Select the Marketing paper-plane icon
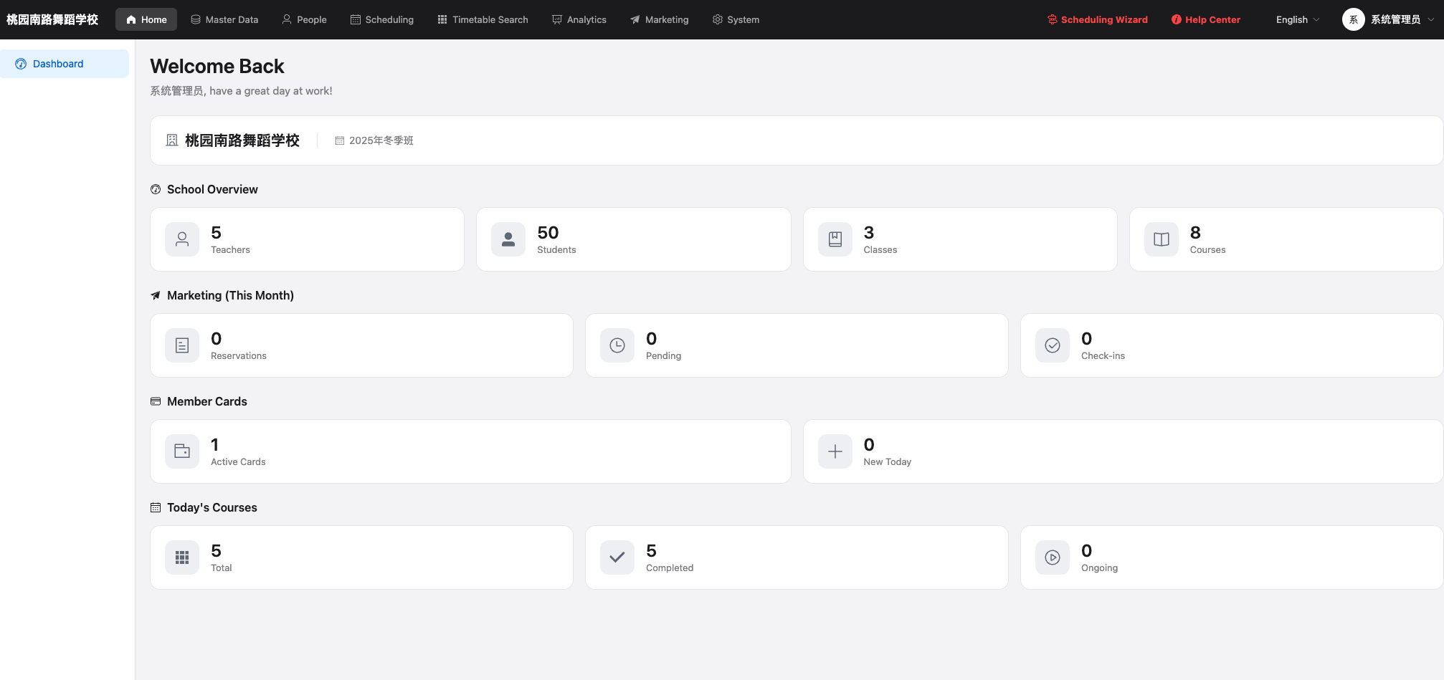This screenshot has height=680, width=1444. point(633,19)
